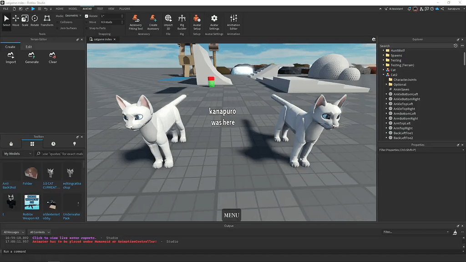Toggle the Move snapping checkbox
Screen dimensions: 466x262
click(x=86, y=22)
